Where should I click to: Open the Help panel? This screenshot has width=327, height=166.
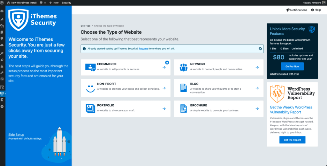click(316, 10)
